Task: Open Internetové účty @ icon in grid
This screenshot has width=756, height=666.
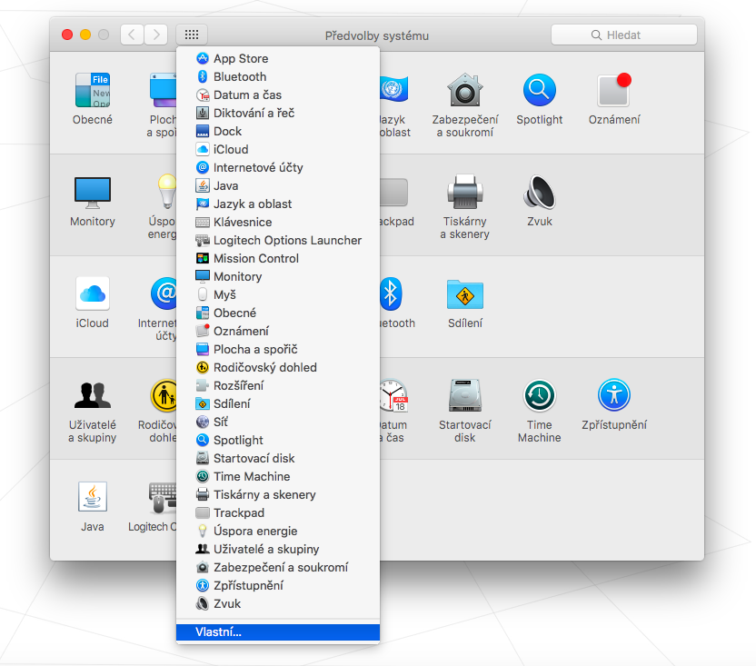Action: click(164, 293)
